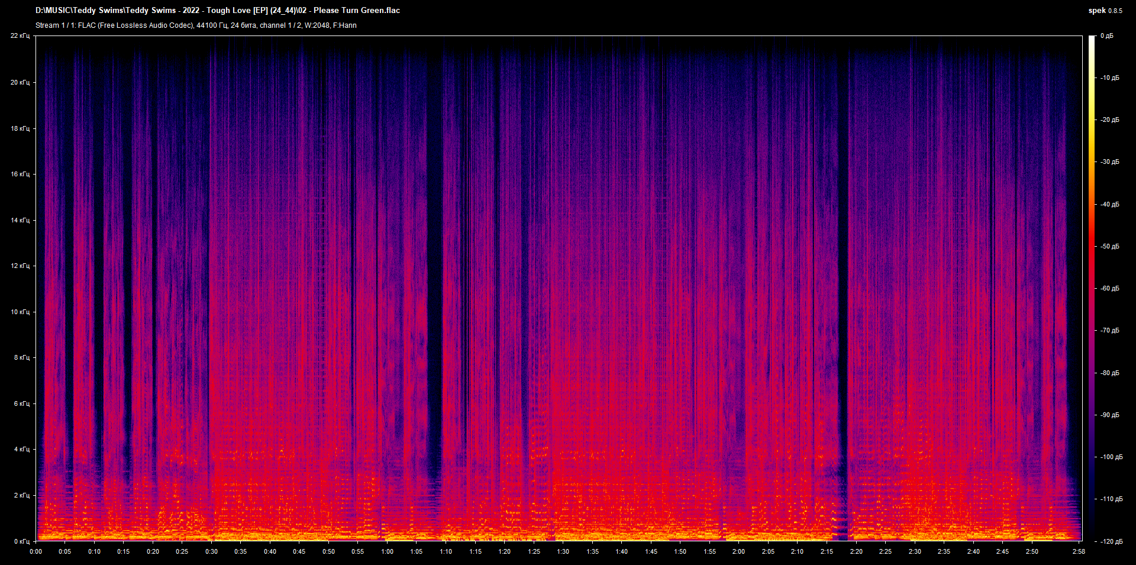Image resolution: width=1136 pixels, height=565 pixels.
Task: Click the 0:55 time axis label
Action: point(358,551)
